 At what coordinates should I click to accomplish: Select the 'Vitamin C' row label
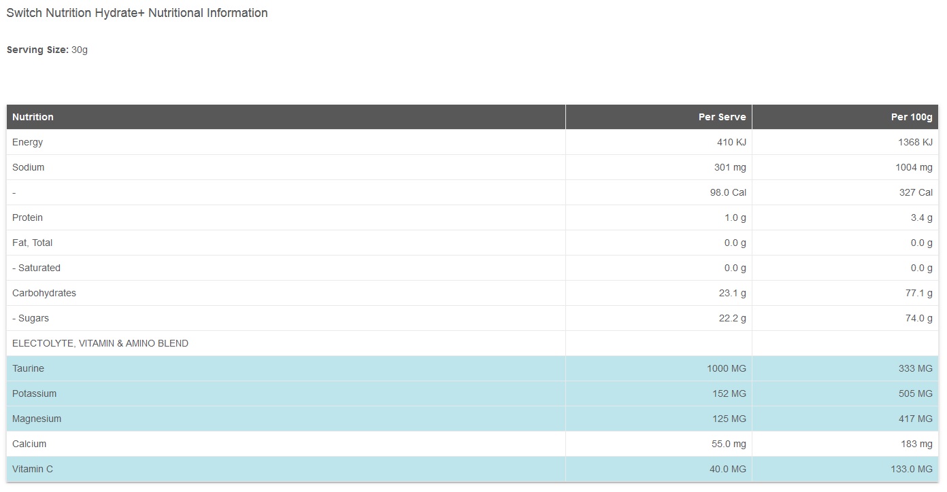pos(32,469)
